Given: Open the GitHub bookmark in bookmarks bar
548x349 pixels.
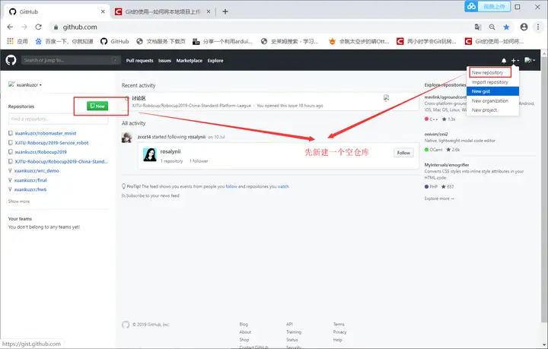Looking at the screenshot, I should [115, 41].
